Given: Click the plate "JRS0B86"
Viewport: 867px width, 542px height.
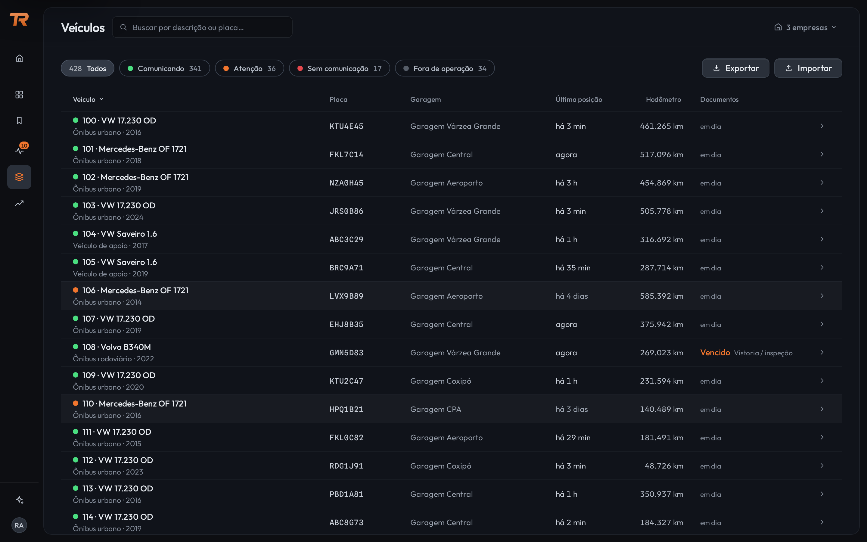Looking at the screenshot, I should click(x=346, y=211).
